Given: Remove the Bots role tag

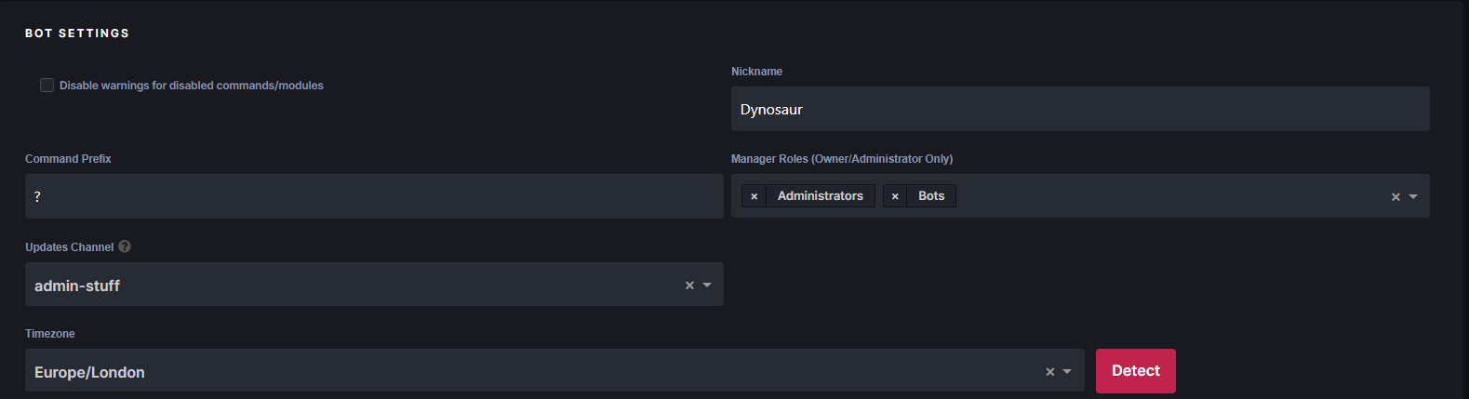Looking at the screenshot, I should 895,196.
